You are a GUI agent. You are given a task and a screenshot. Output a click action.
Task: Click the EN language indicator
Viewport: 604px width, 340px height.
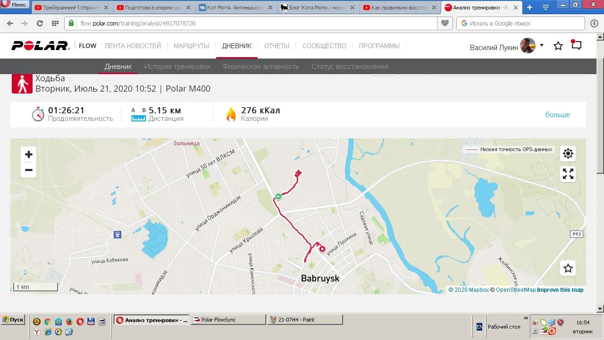pos(479,326)
